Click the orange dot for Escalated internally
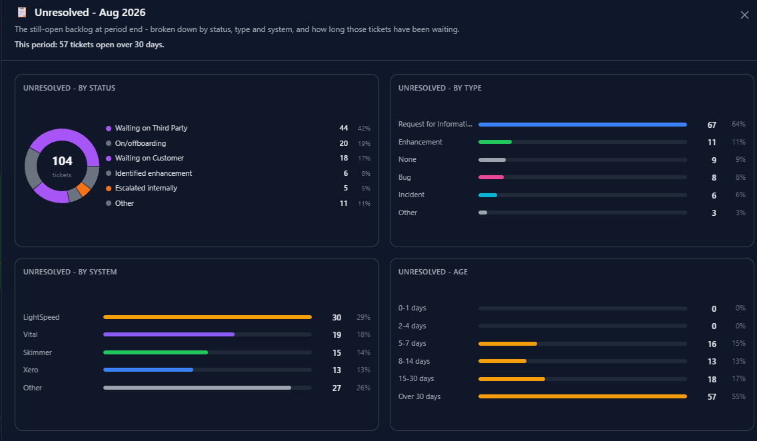The width and height of the screenshot is (757, 441). 109,188
